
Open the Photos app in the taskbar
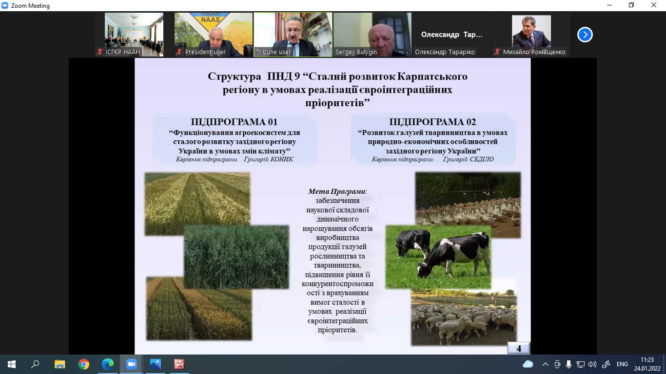click(x=156, y=364)
